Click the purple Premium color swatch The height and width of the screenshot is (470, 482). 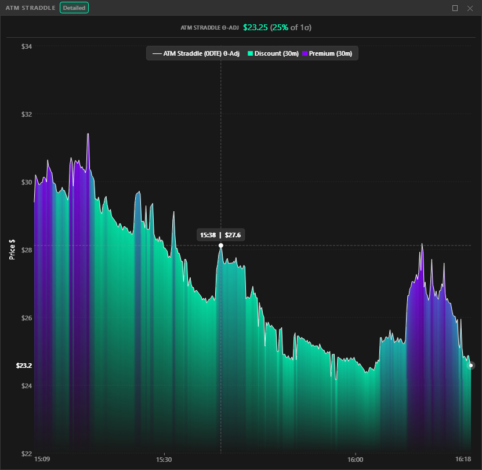tap(305, 54)
